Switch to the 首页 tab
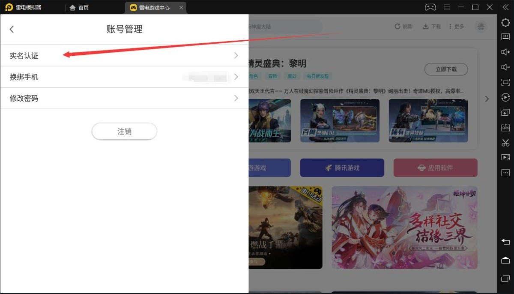The height and width of the screenshot is (294, 514). 79,8
